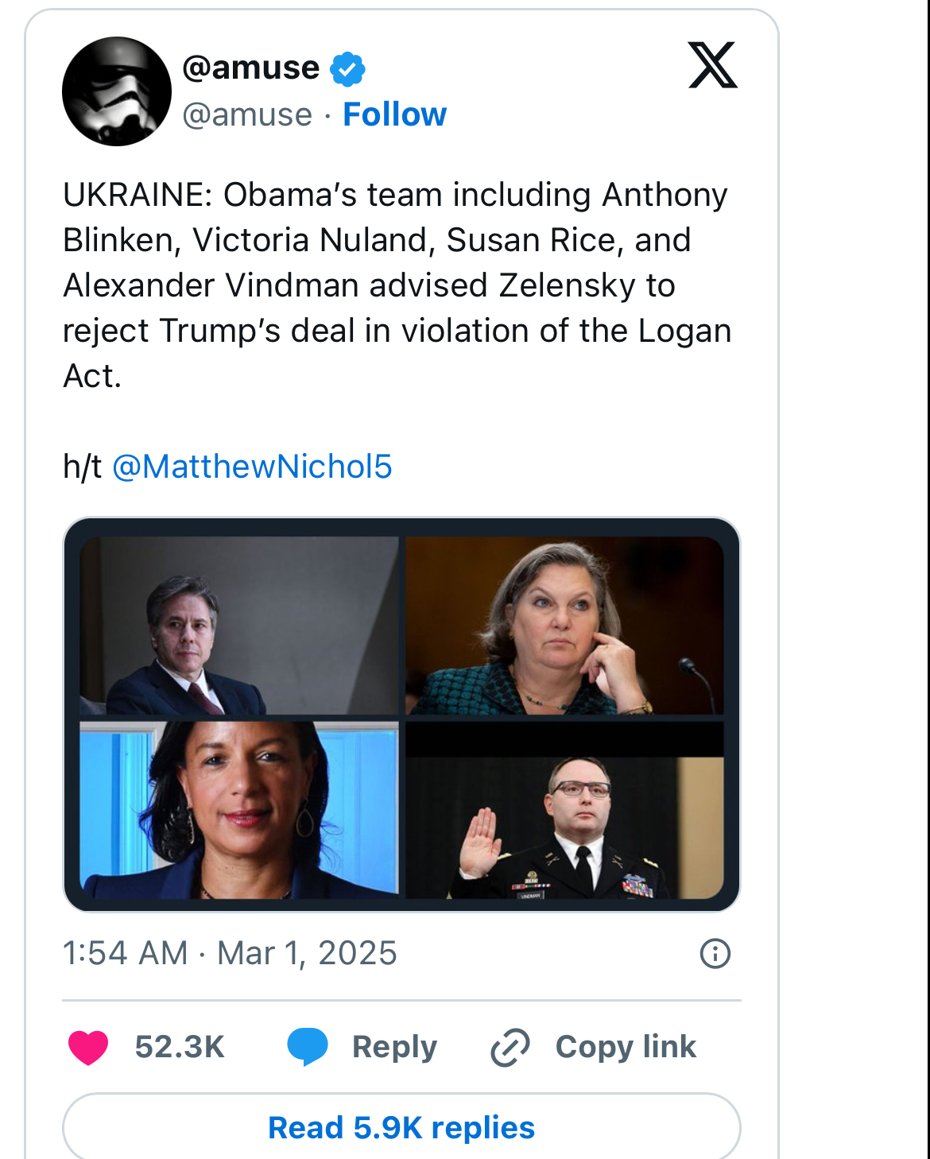Open the @MatthewNichol5 mention link

click(252, 467)
